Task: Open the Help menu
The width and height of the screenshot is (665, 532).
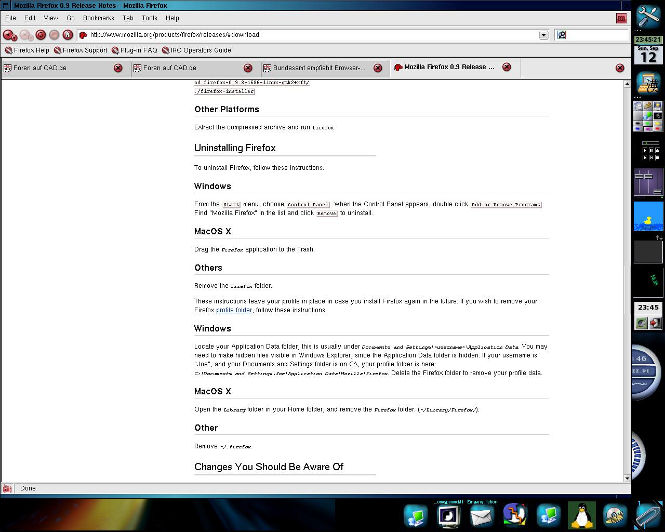Action: coord(172,18)
